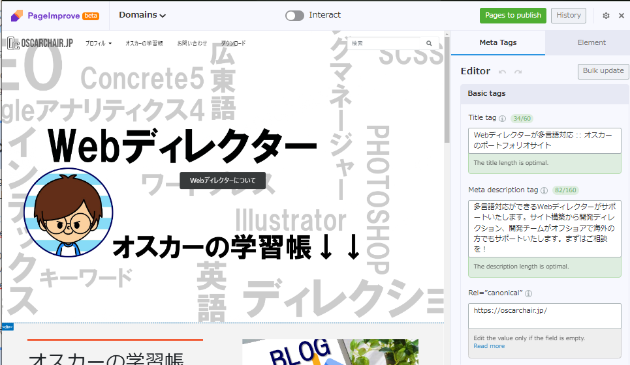Open the プロフィール dropdown menu
This screenshot has width=630, height=365.
99,44
